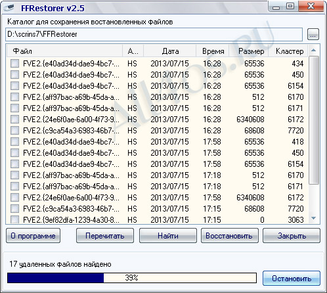Open the О программе about dialog
Image resolution: width=327 pixels, height=293 pixels.
click(x=33, y=236)
